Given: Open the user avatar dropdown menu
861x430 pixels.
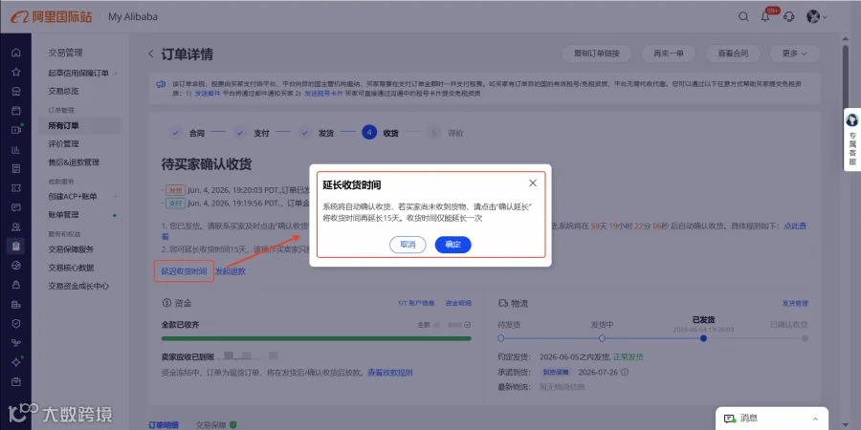Looking at the screenshot, I should pos(817,16).
